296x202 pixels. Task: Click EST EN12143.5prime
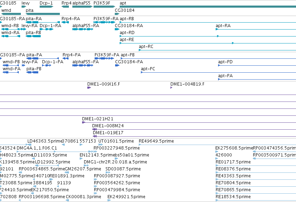(x=97, y=155)
